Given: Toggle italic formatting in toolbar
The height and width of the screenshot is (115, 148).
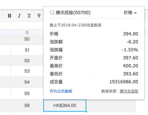Looking at the screenshot, I should 19,16.
